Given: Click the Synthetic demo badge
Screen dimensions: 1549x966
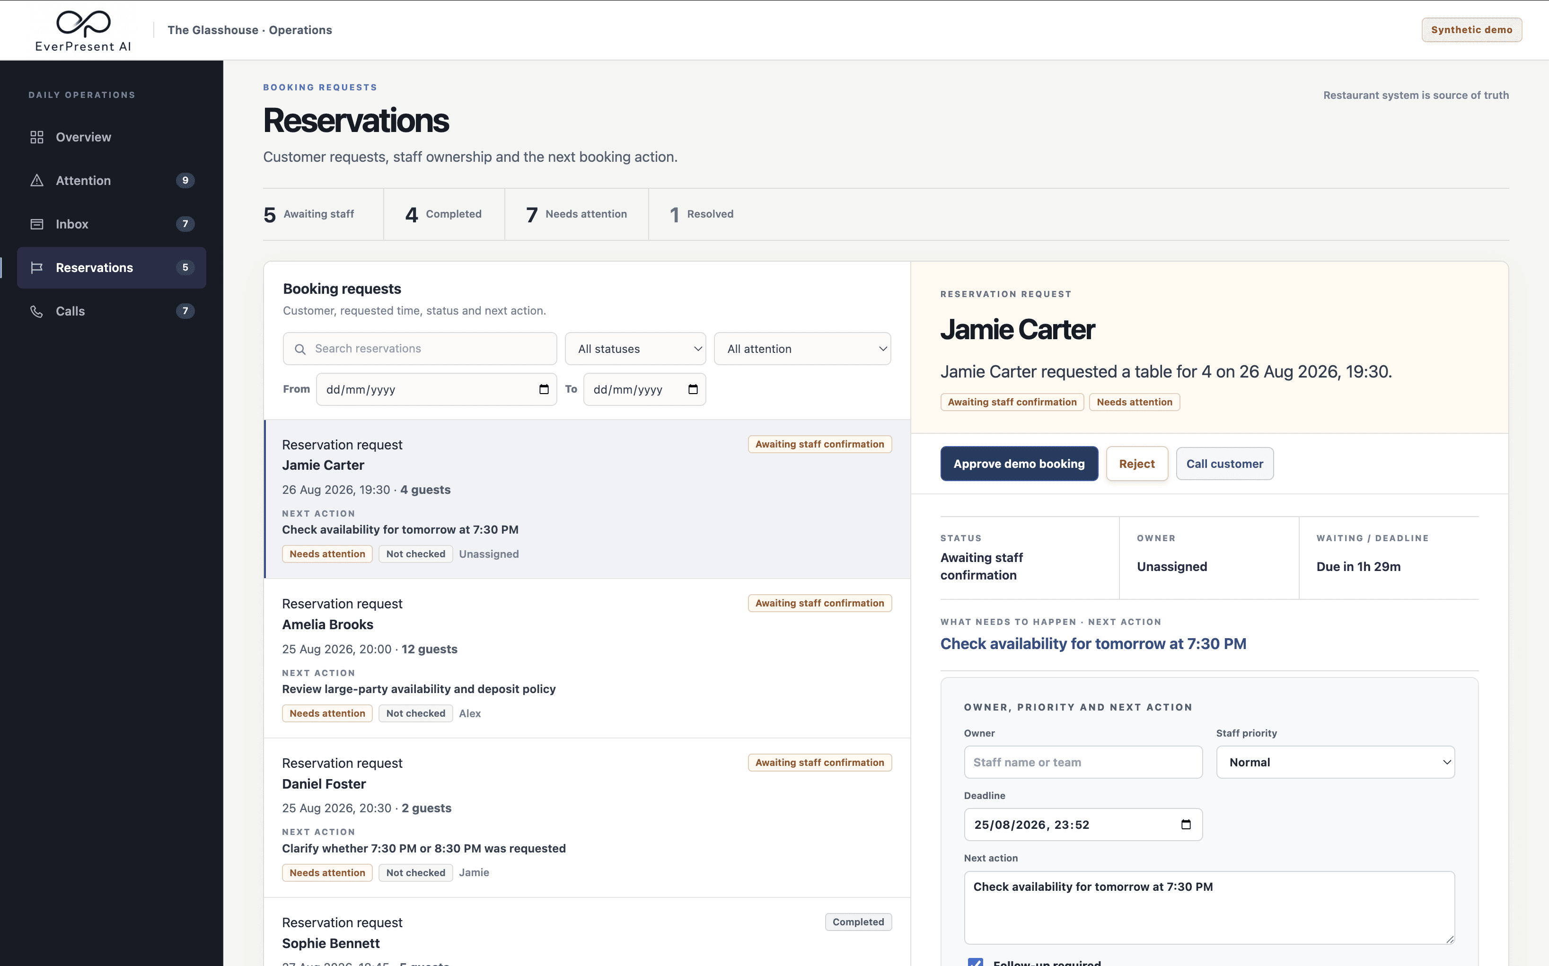Looking at the screenshot, I should tap(1471, 30).
